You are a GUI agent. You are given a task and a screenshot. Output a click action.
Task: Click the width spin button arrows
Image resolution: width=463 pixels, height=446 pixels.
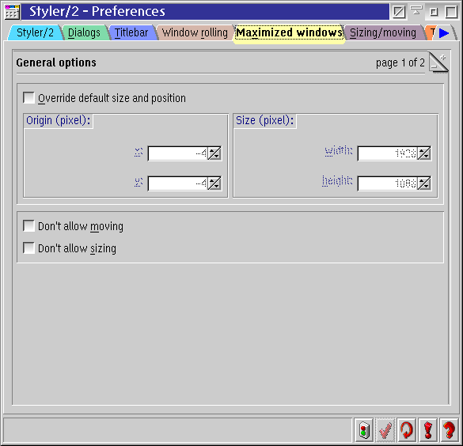coord(424,153)
